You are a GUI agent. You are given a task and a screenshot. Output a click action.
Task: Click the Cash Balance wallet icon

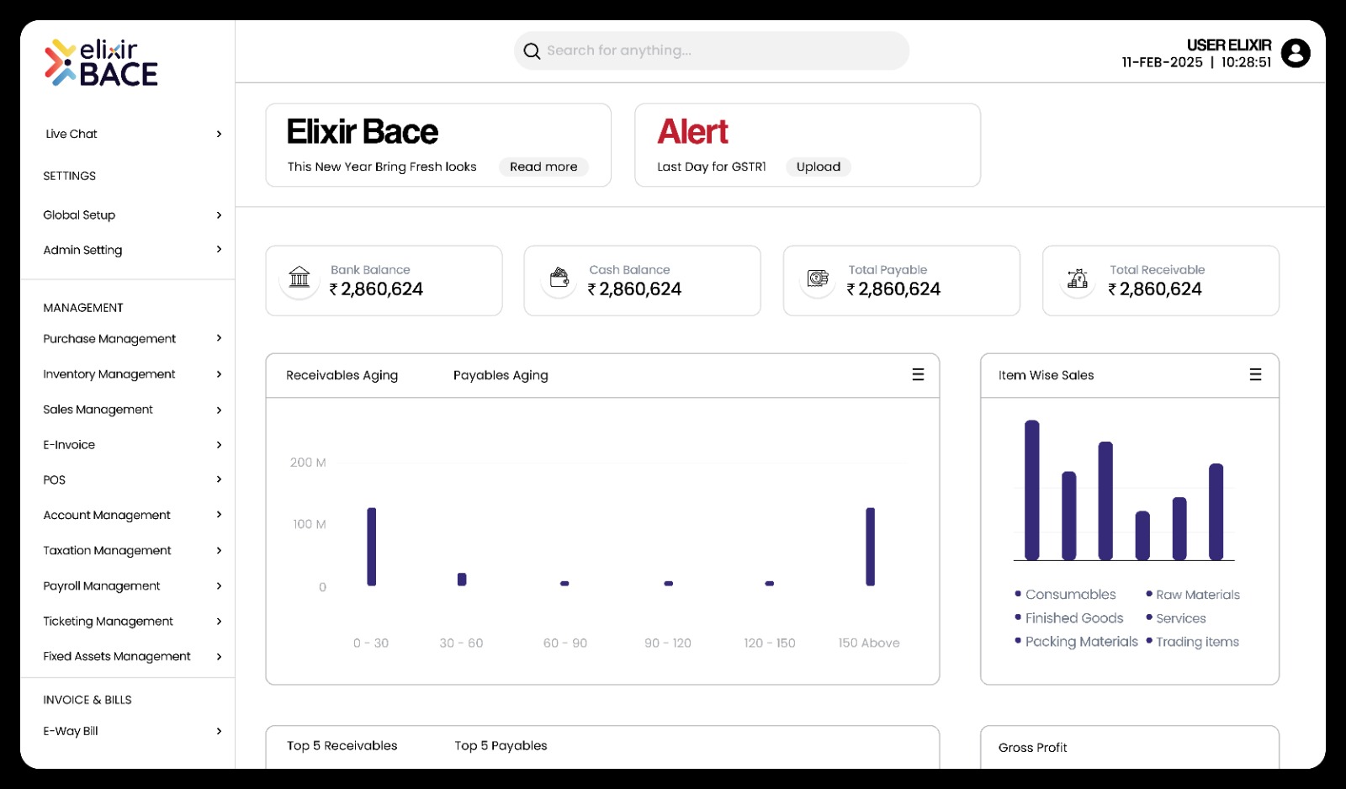click(559, 277)
